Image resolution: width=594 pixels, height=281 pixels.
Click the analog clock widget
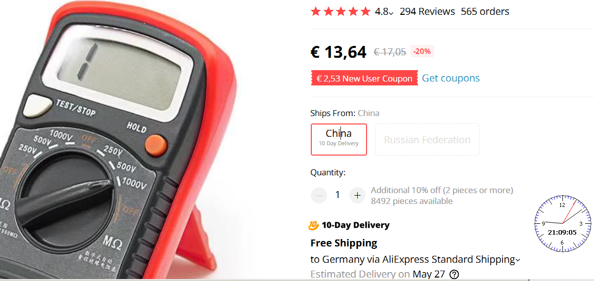(x=562, y=223)
